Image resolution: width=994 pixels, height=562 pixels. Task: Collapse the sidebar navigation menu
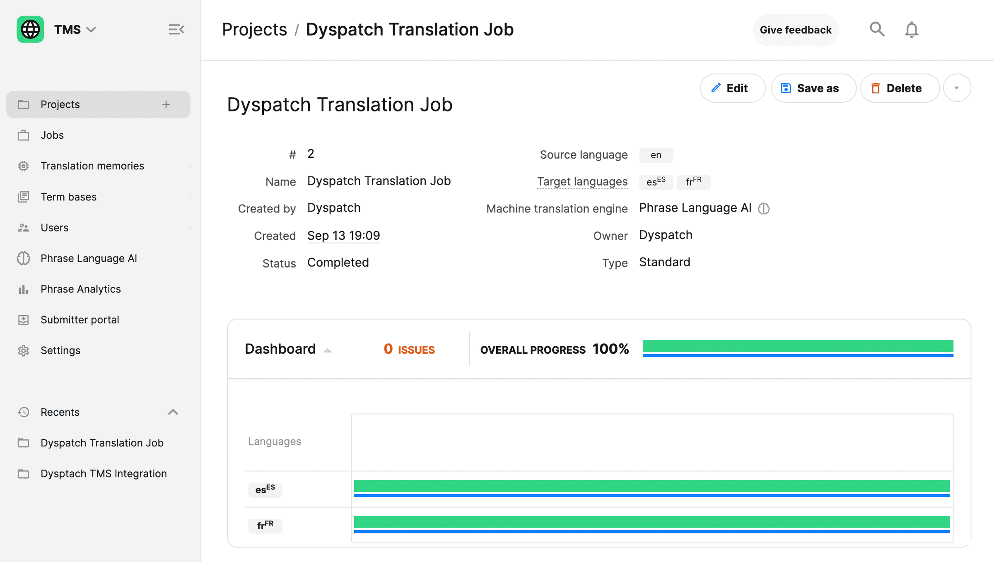pyautogui.click(x=176, y=29)
